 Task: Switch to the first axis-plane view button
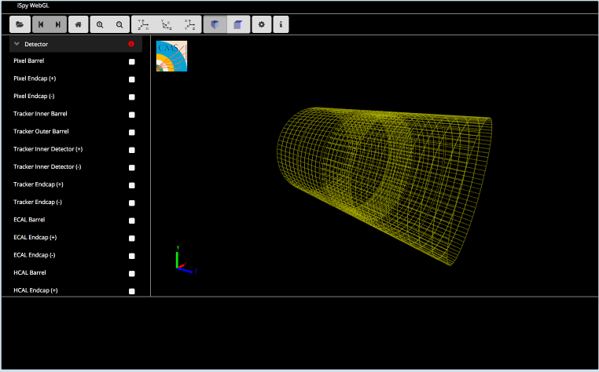click(x=142, y=24)
